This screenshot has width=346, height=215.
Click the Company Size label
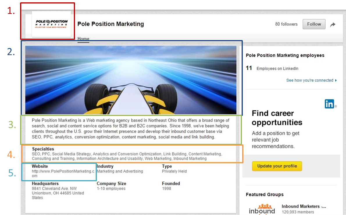[x=111, y=183]
